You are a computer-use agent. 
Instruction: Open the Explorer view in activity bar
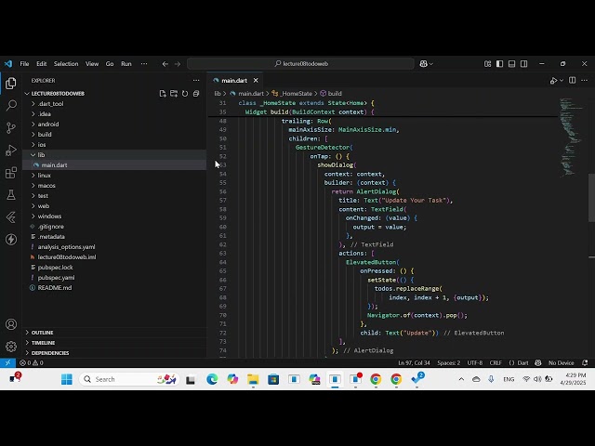pyautogui.click(x=11, y=83)
